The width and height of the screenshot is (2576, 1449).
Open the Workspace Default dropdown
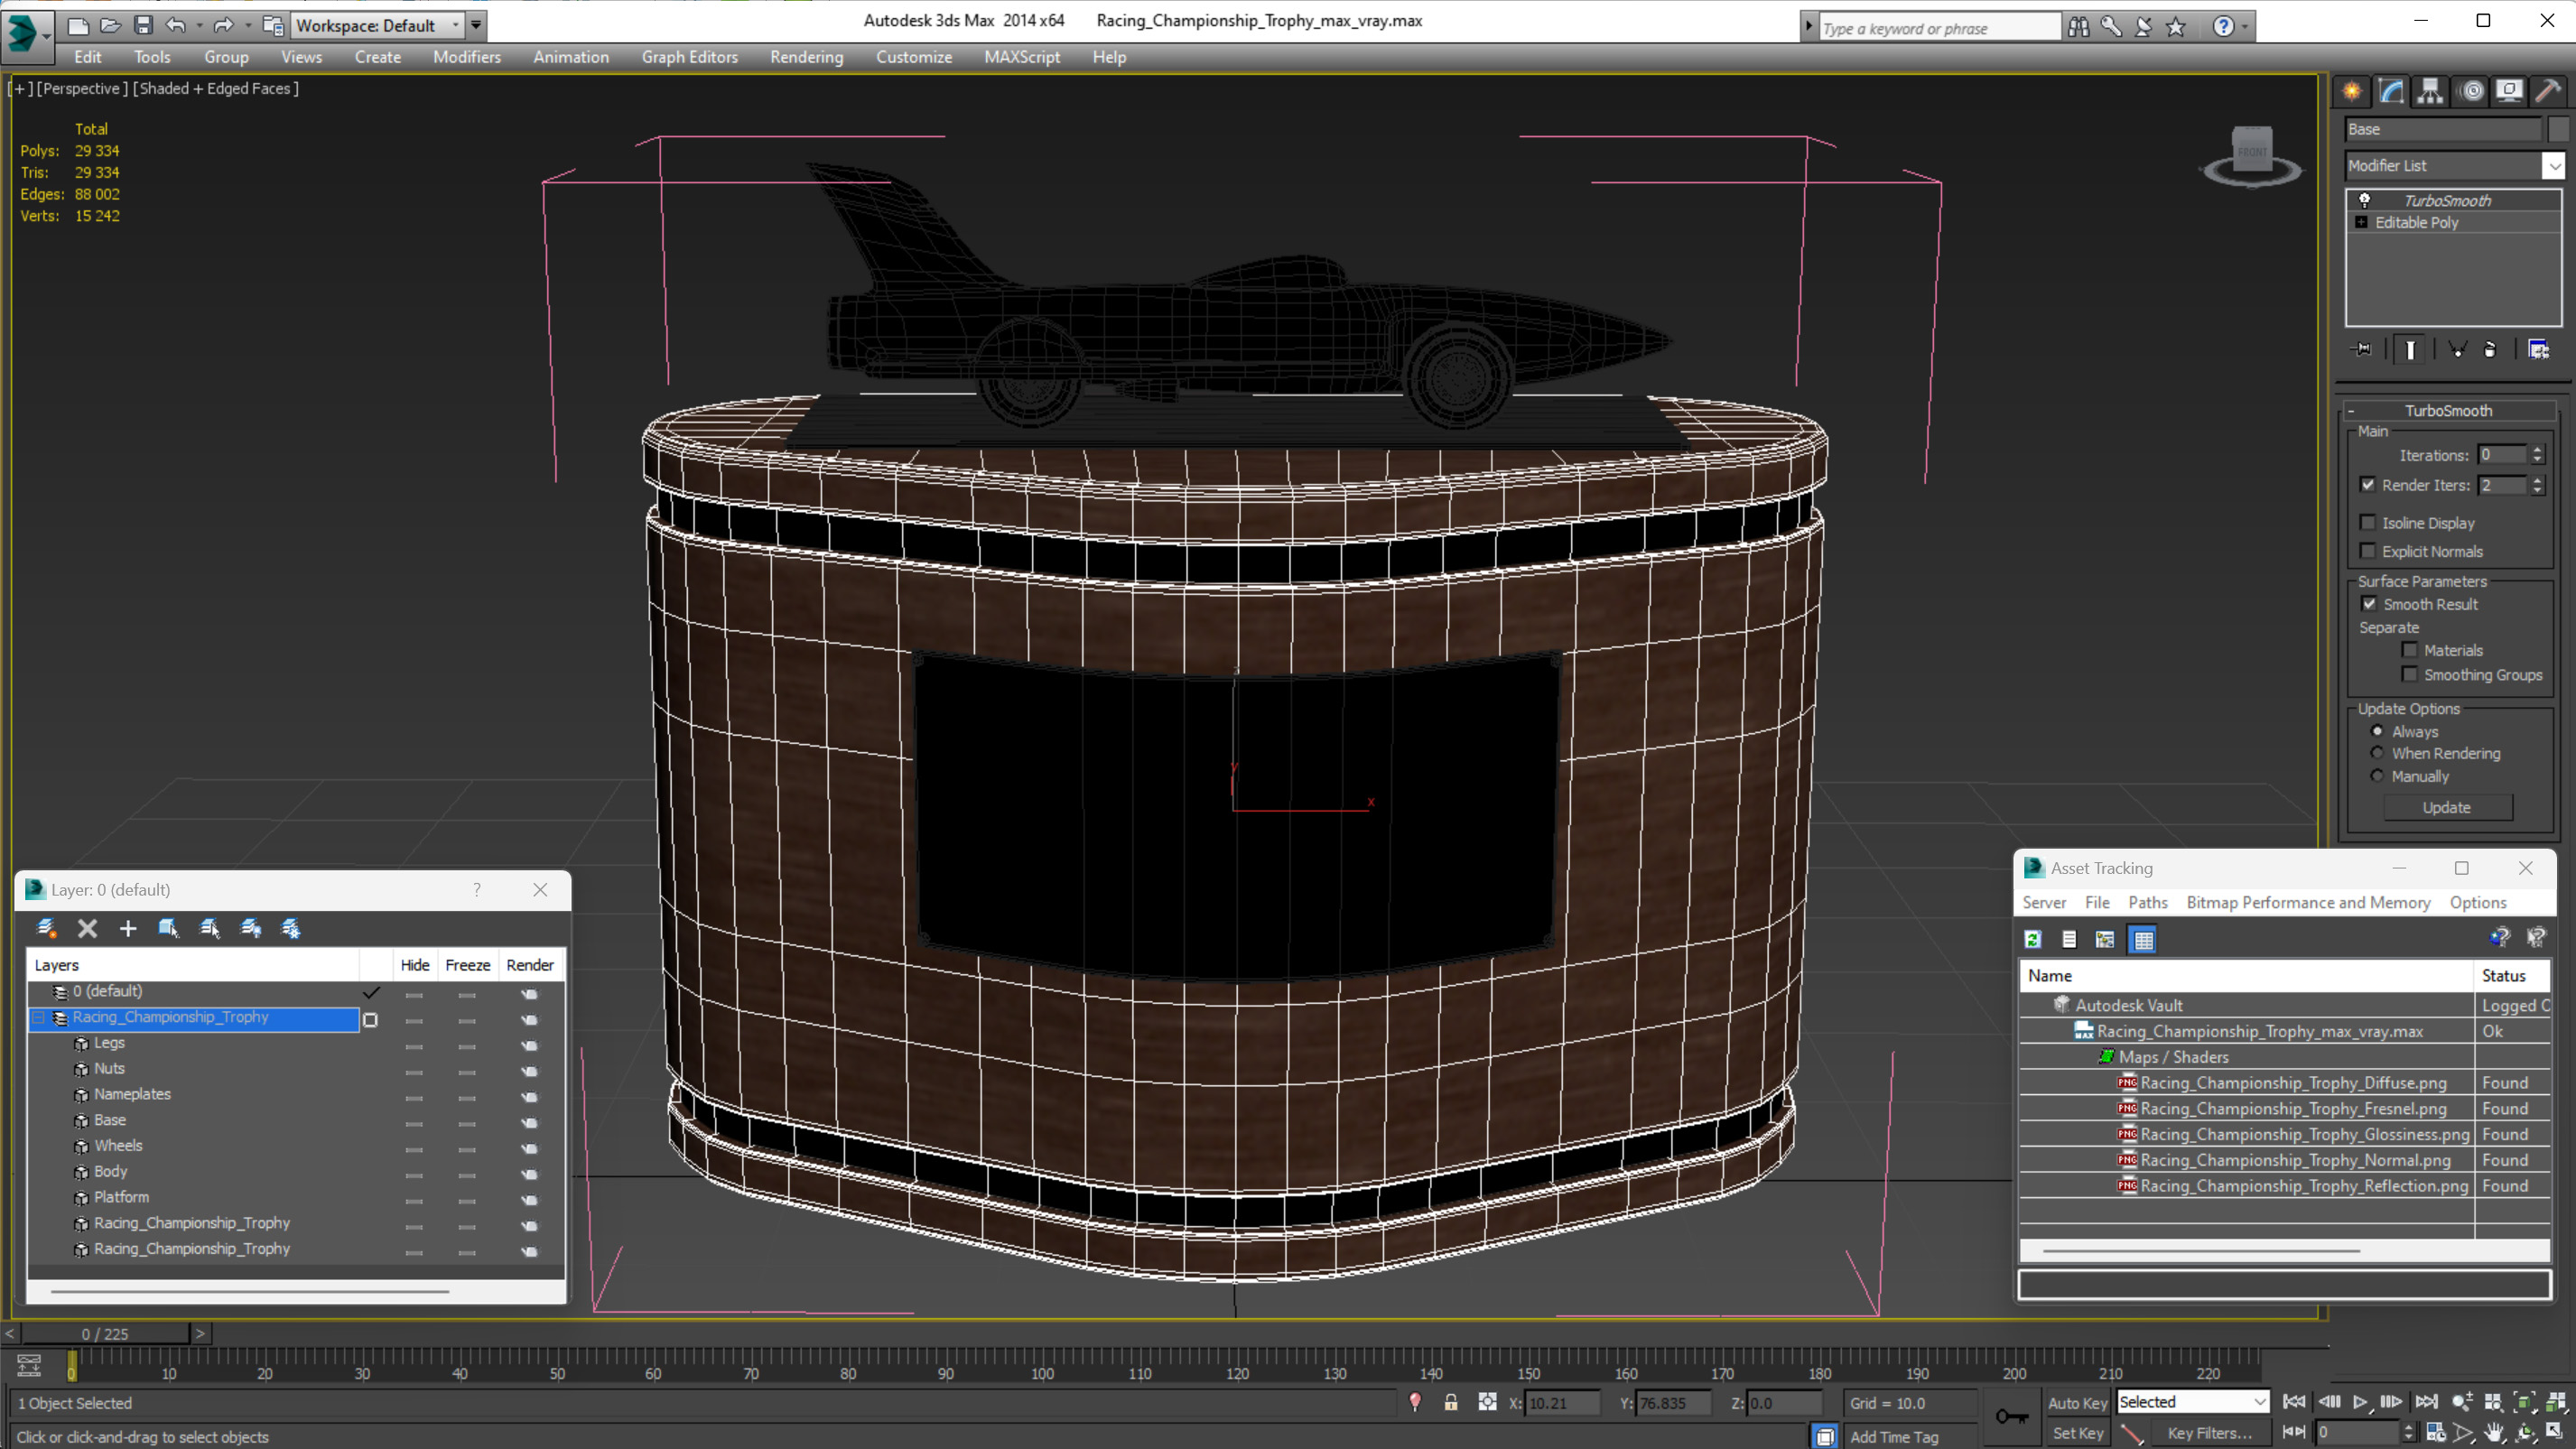click(456, 25)
